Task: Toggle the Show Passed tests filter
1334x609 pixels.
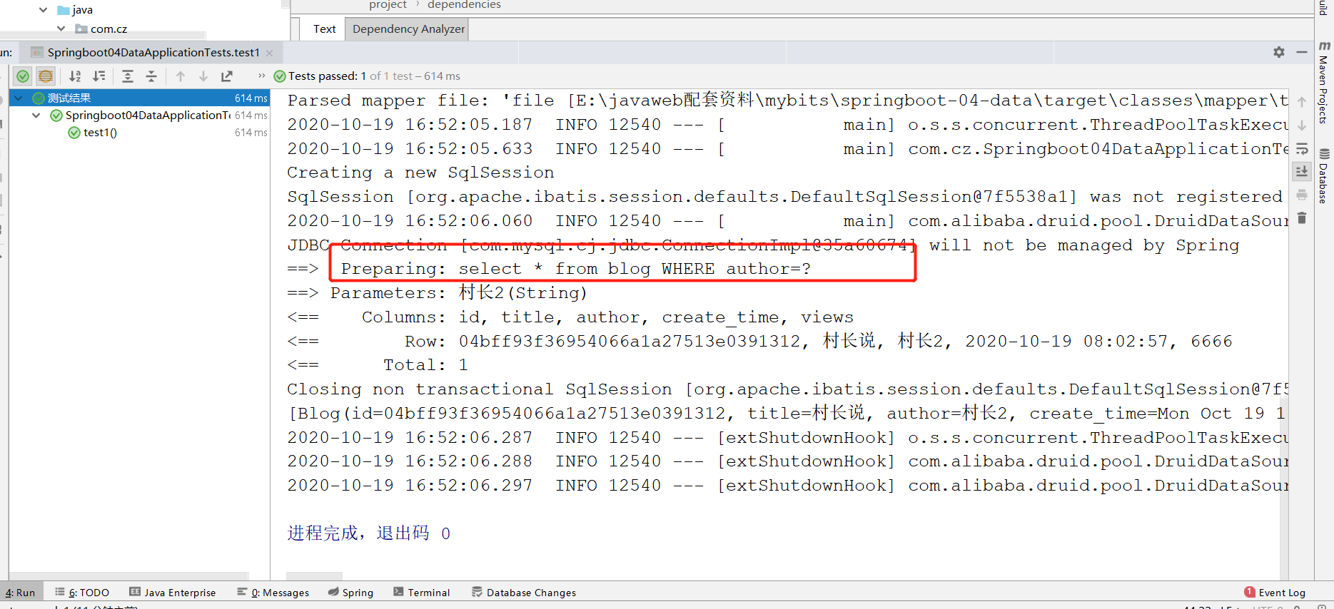Action: click(23, 76)
